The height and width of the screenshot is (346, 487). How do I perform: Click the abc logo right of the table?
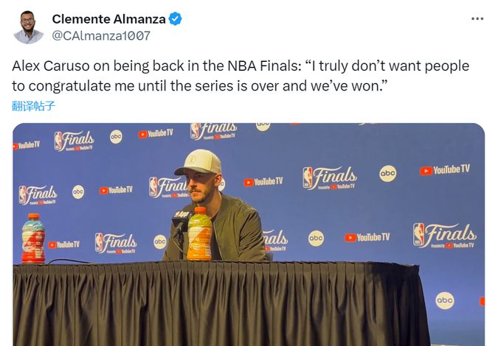tap(445, 300)
